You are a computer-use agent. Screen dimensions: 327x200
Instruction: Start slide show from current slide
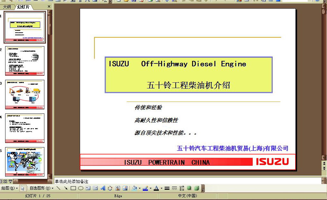[x=10, y=181]
